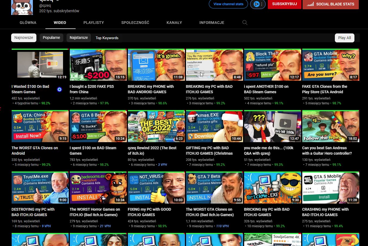Click the search magnifier icon in channel tabs
This screenshot has width=368, height=246.
point(245,23)
